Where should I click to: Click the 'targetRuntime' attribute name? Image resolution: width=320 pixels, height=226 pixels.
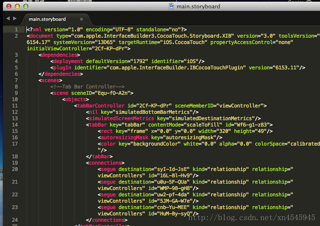[138, 42]
